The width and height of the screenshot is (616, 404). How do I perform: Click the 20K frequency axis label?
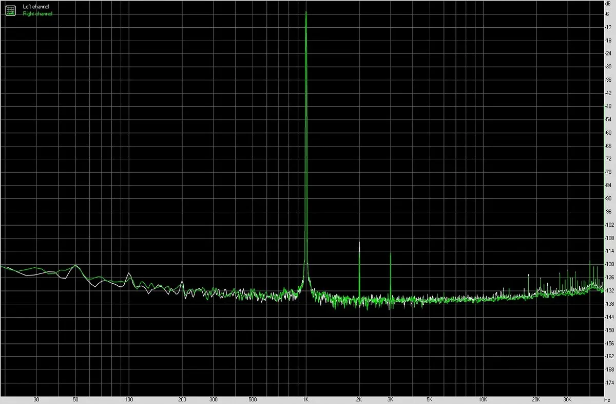pos(536,399)
